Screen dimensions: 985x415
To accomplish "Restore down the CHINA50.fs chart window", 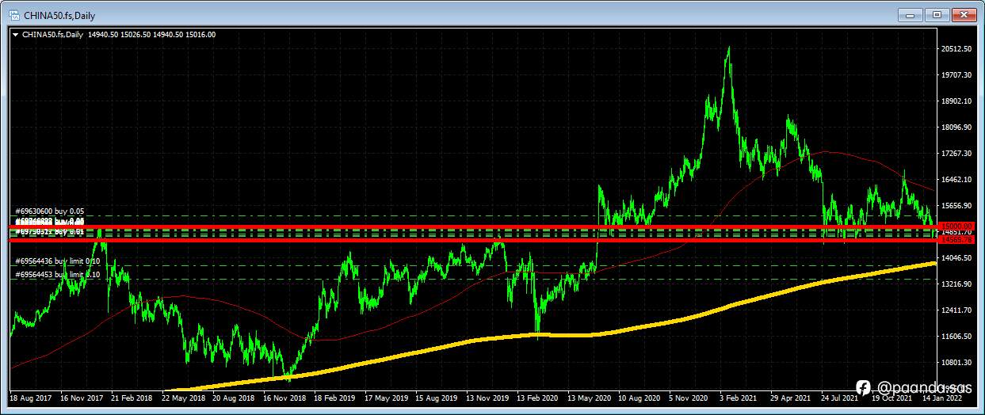I will 937,14.
